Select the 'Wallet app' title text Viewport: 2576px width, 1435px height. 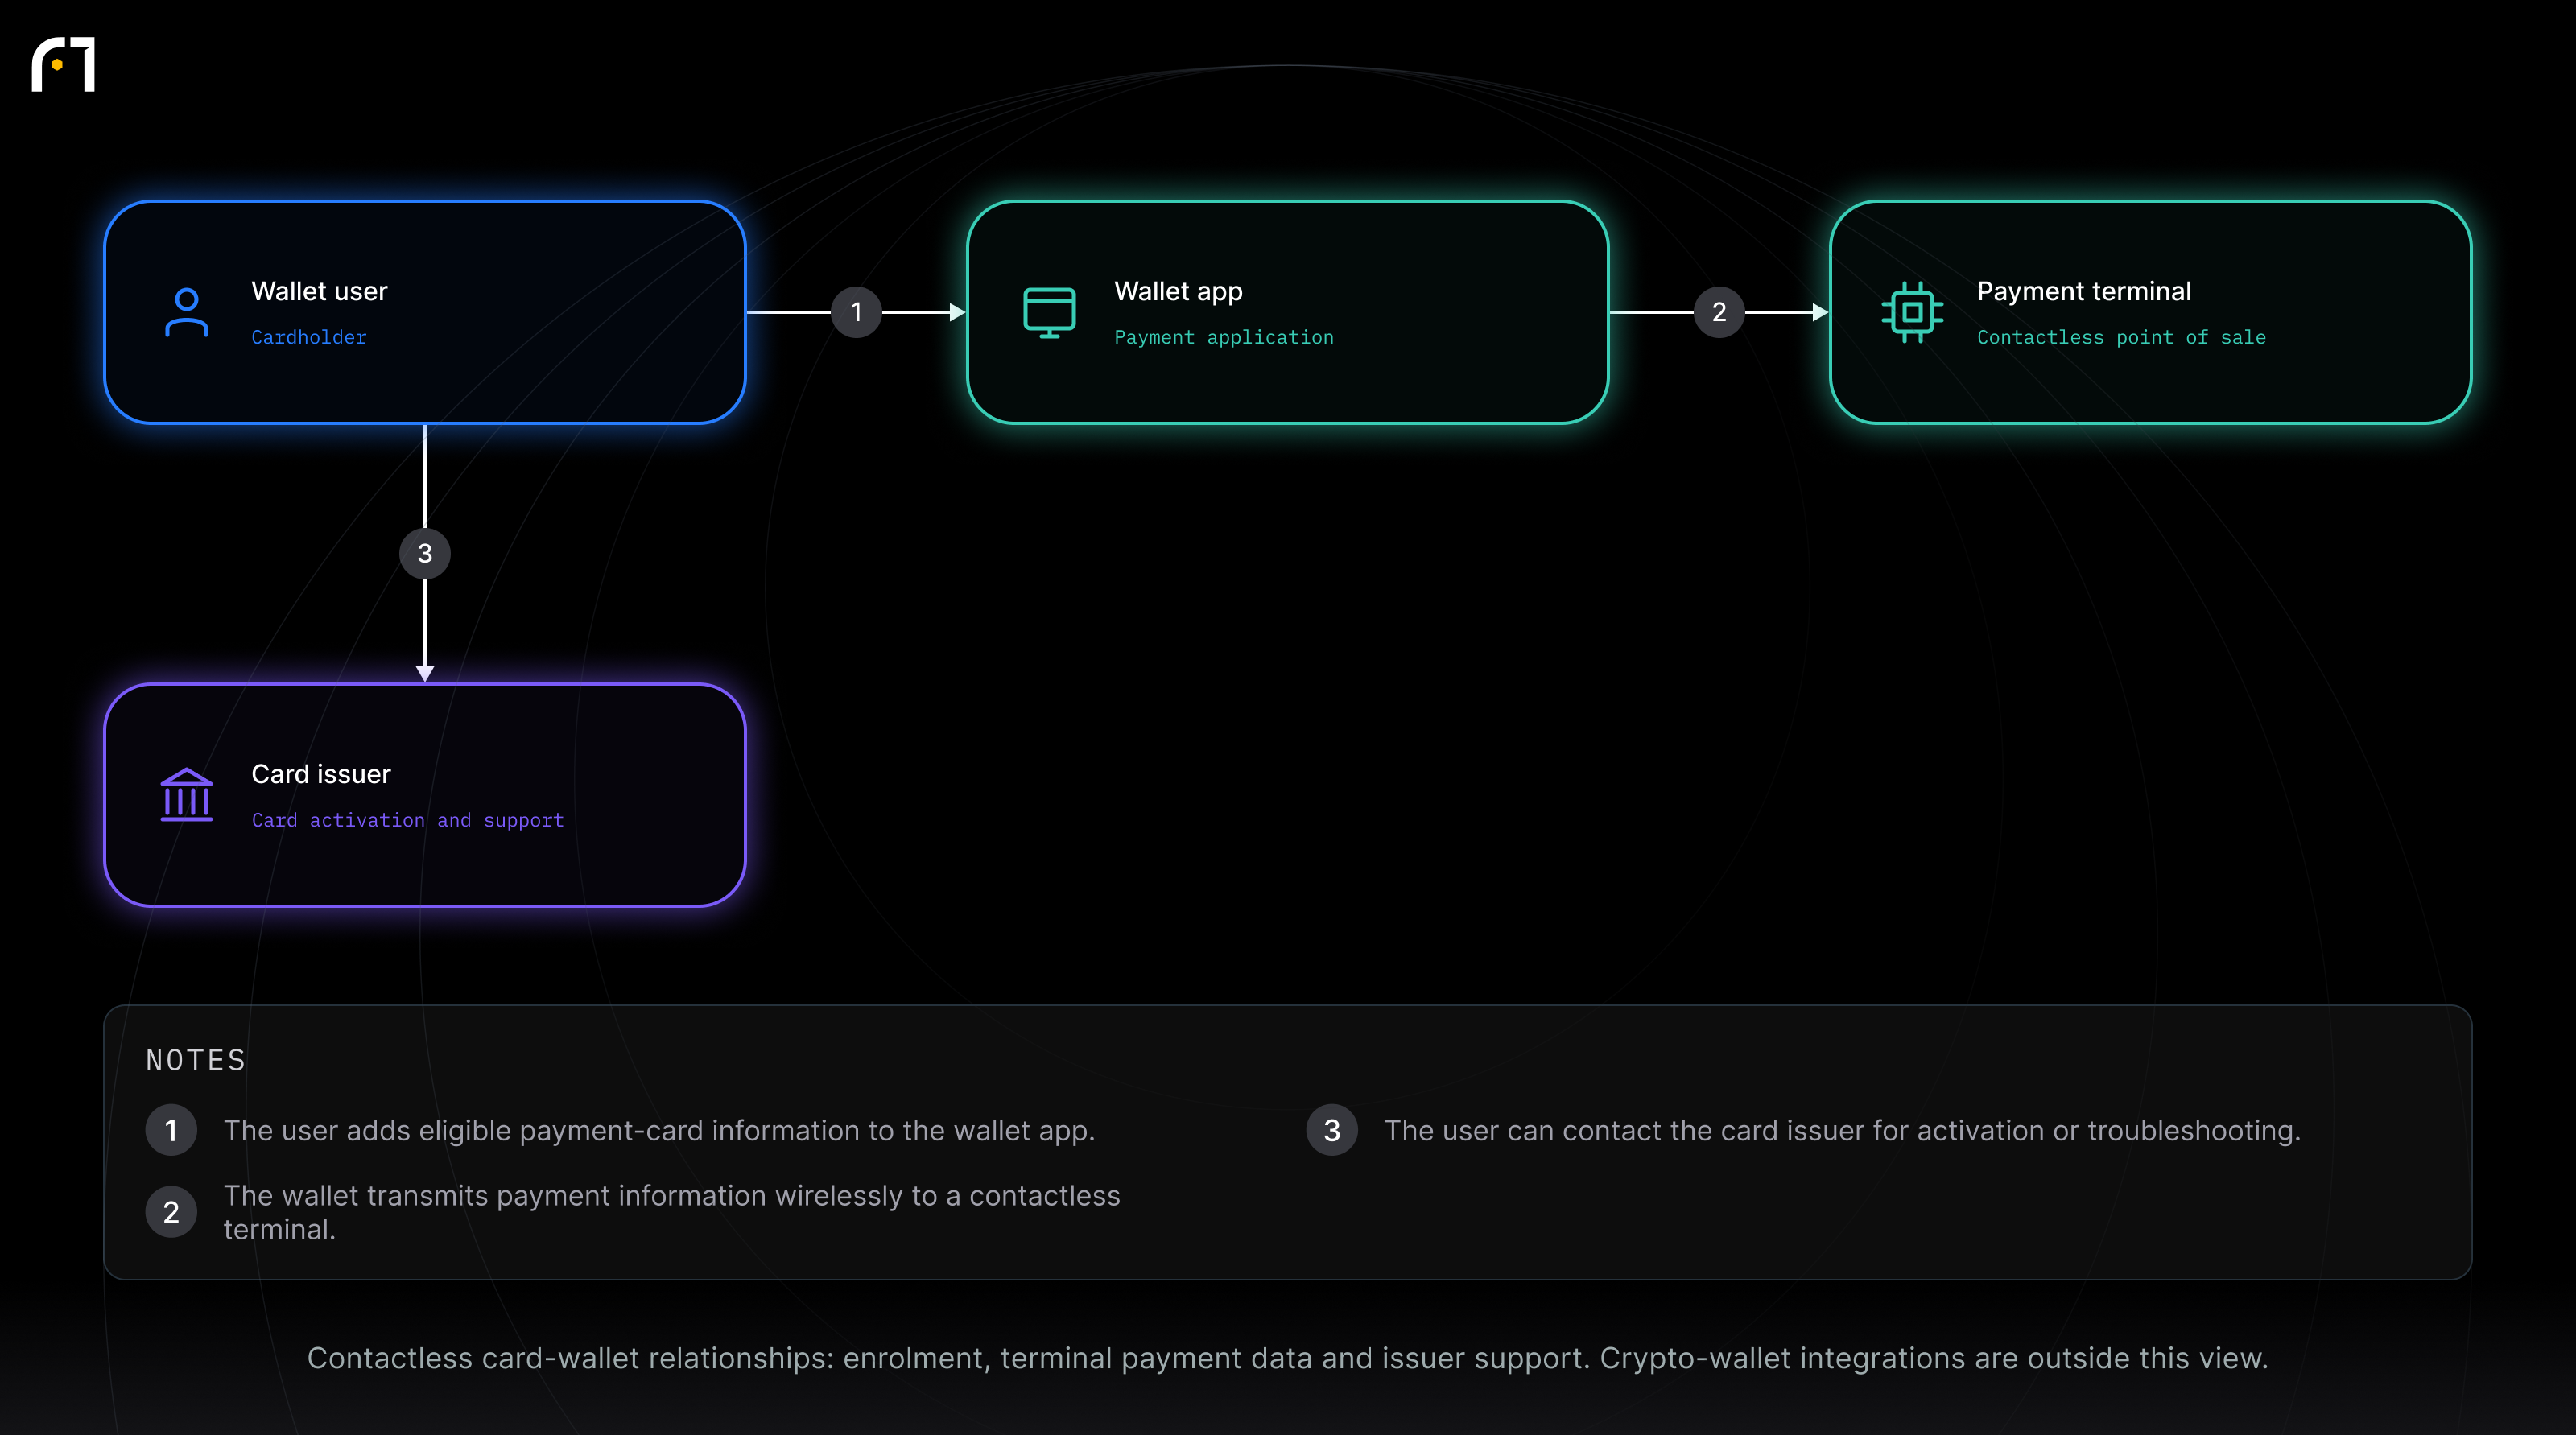point(1178,291)
